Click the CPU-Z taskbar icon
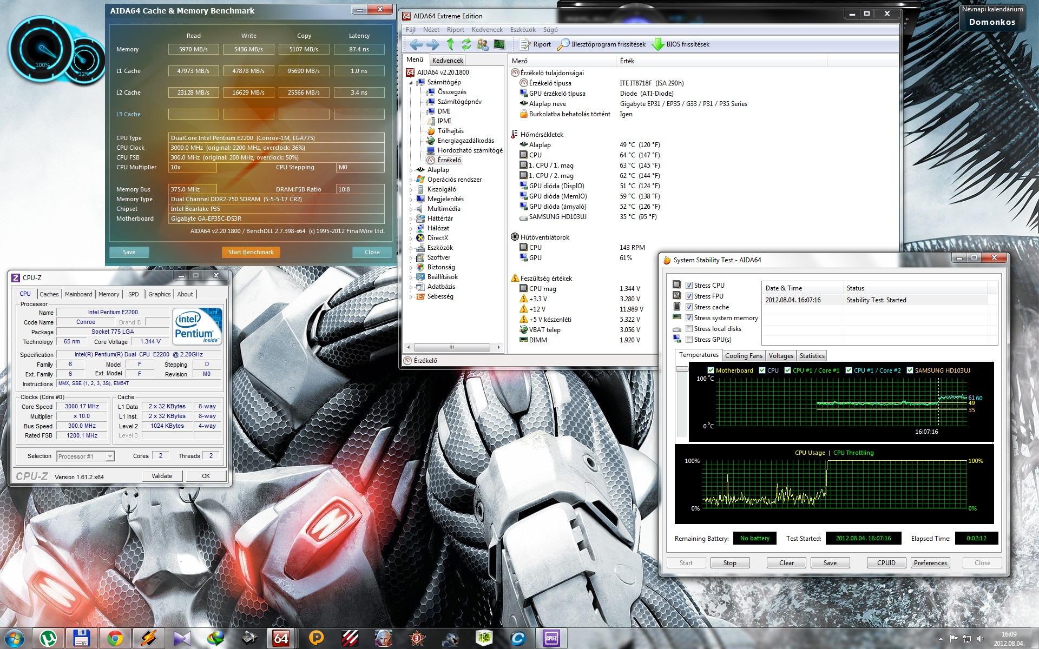This screenshot has height=649, width=1039. tap(551, 639)
